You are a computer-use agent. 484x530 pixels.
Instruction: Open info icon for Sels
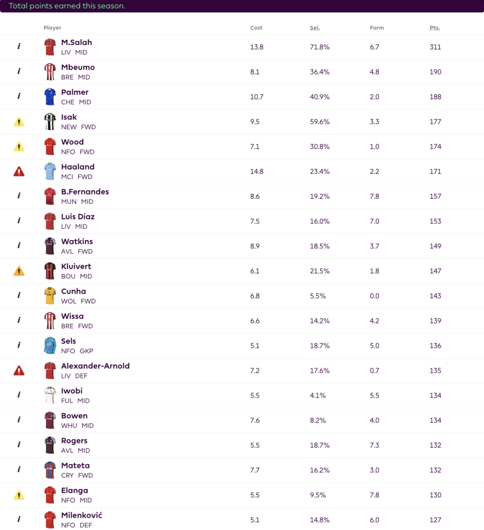(19, 345)
